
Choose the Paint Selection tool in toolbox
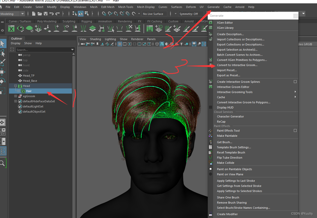pyautogui.click(x=3, y=62)
